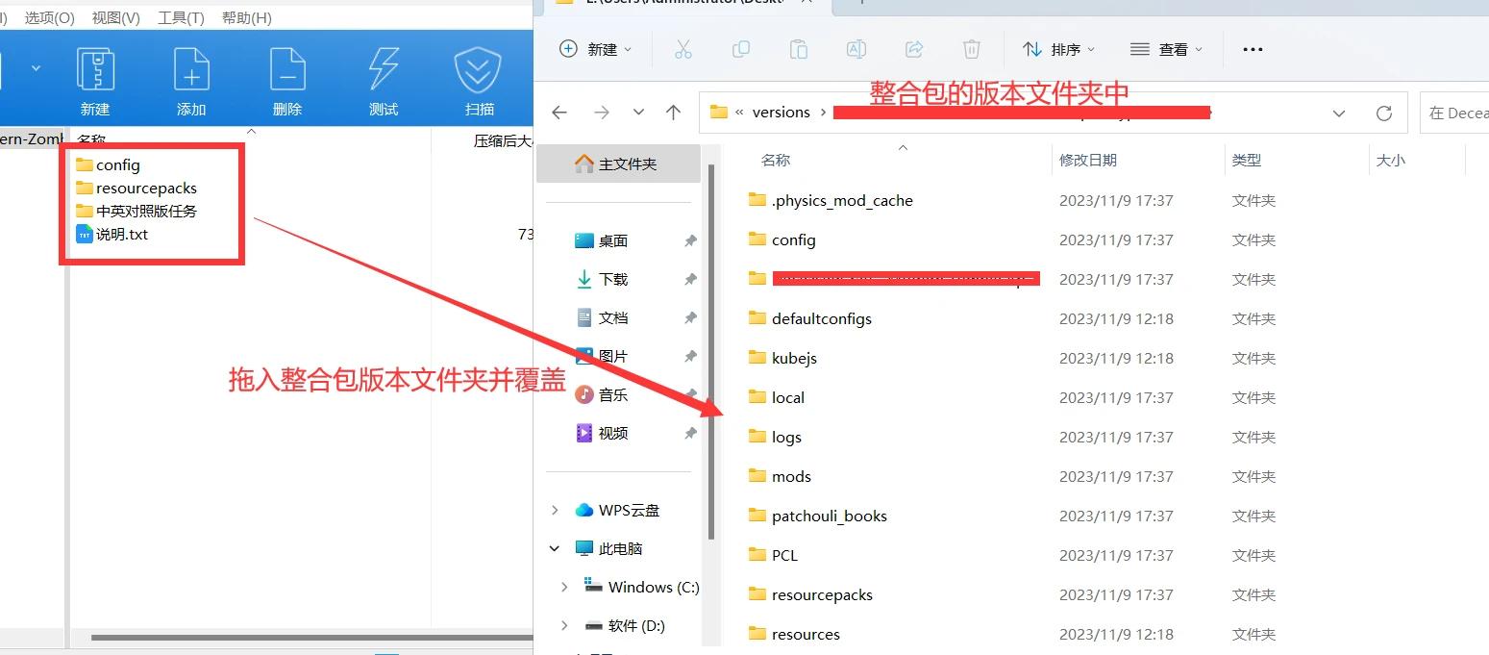Open the 工具(T) menu
The height and width of the screenshot is (655, 1489).
pos(181,17)
